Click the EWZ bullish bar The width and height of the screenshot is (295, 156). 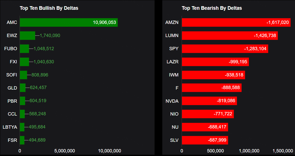click(x=28, y=36)
